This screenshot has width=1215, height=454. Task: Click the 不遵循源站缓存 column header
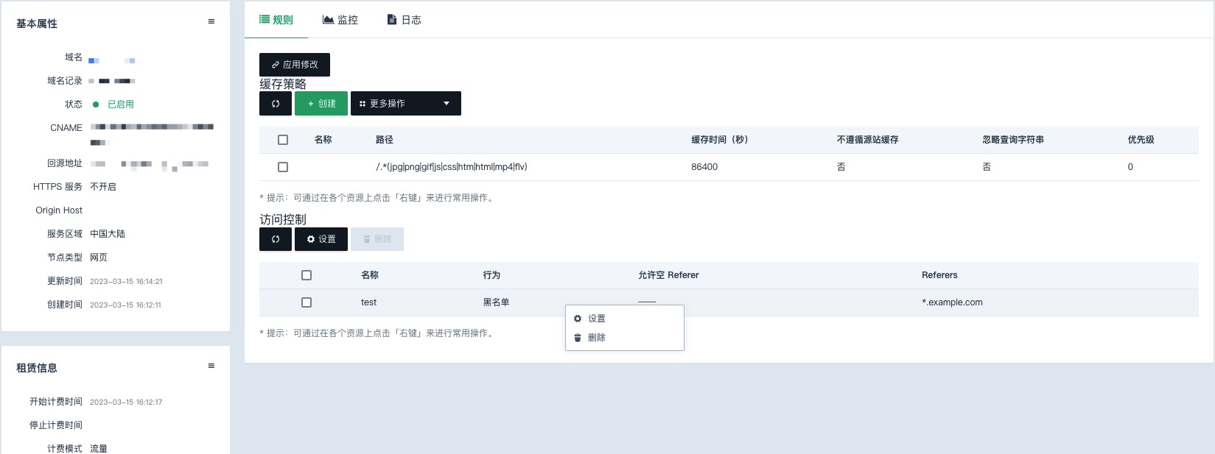pos(868,140)
